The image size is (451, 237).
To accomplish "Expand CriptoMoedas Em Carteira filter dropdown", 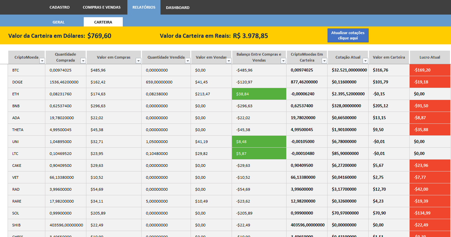I will click(324, 61).
